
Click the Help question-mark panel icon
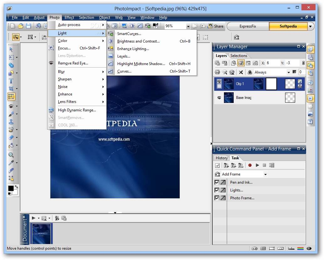[310, 122]
